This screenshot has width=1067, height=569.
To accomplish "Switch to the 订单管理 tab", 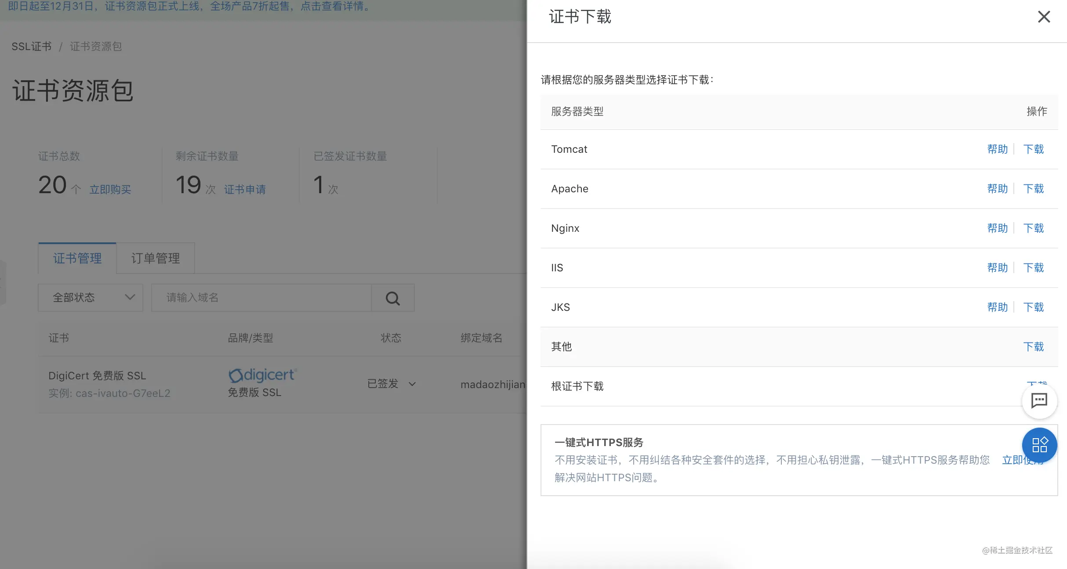I will coord(156,258).
